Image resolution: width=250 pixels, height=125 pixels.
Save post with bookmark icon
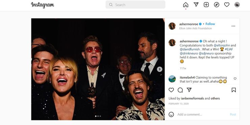point(233,90)
